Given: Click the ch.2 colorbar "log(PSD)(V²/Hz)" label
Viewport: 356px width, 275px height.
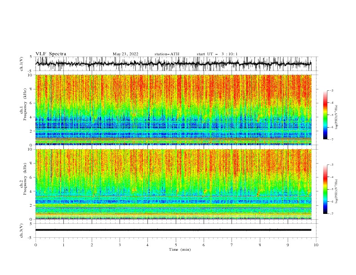Looking at the screenshot, I should [336, 191].
